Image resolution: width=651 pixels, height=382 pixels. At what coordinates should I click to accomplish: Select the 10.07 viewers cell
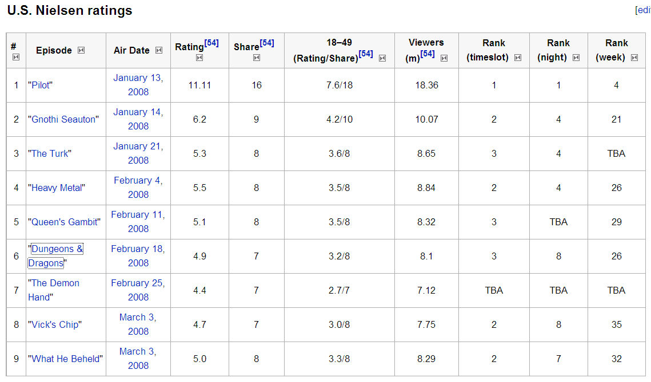[427, 119]
